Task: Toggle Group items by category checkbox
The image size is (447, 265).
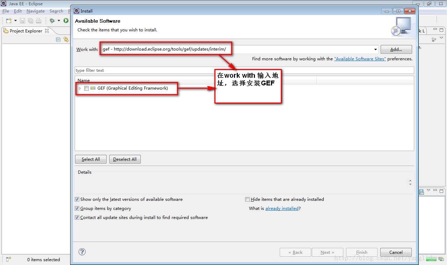Action: pyautogui.click(x=77, y=209)
